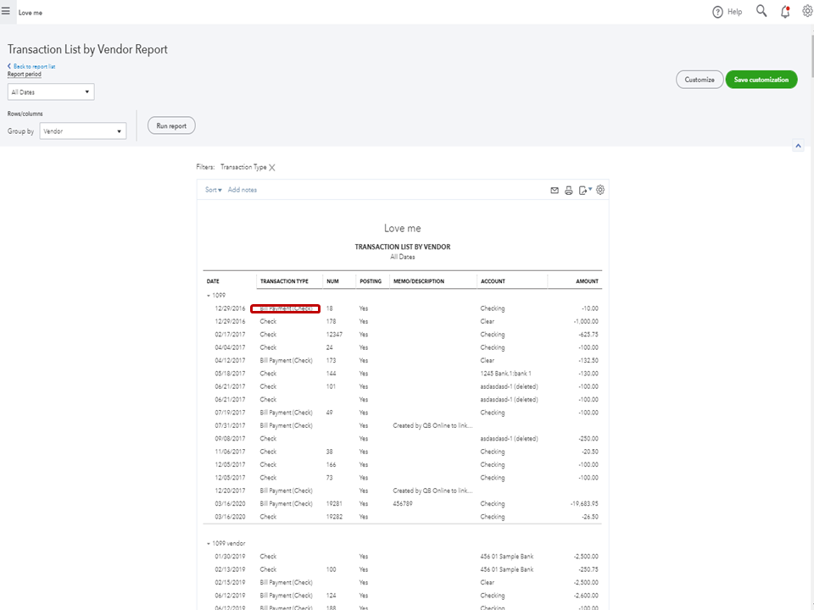Click date 02/15/2019

click(x=230, y=583)
